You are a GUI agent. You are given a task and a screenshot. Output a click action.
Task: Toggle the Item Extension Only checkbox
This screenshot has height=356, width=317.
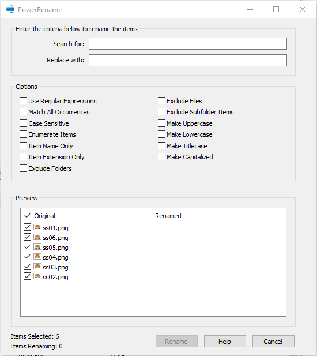click(x=23, y=157)
